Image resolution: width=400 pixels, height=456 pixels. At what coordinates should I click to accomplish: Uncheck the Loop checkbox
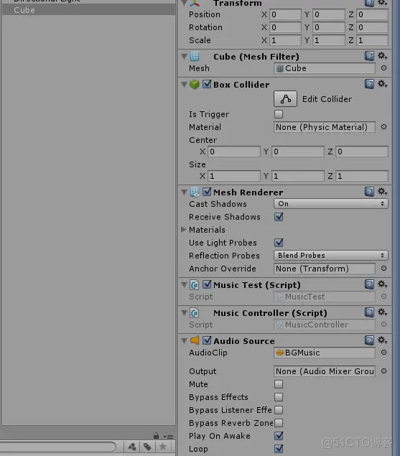(x=279, y=449)
